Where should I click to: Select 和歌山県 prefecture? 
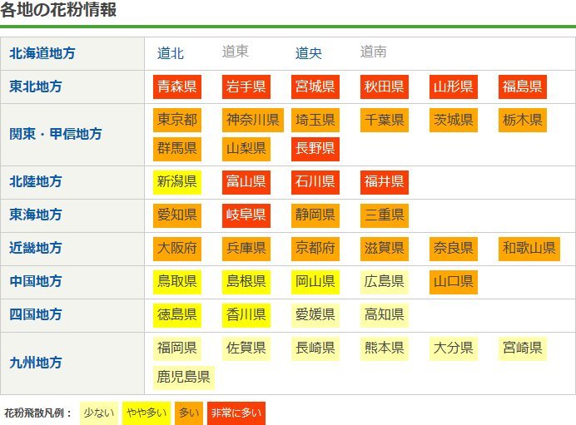coord(529,249)
